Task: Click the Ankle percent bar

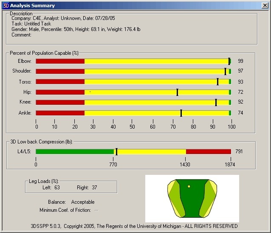Action: click(133, 113)
